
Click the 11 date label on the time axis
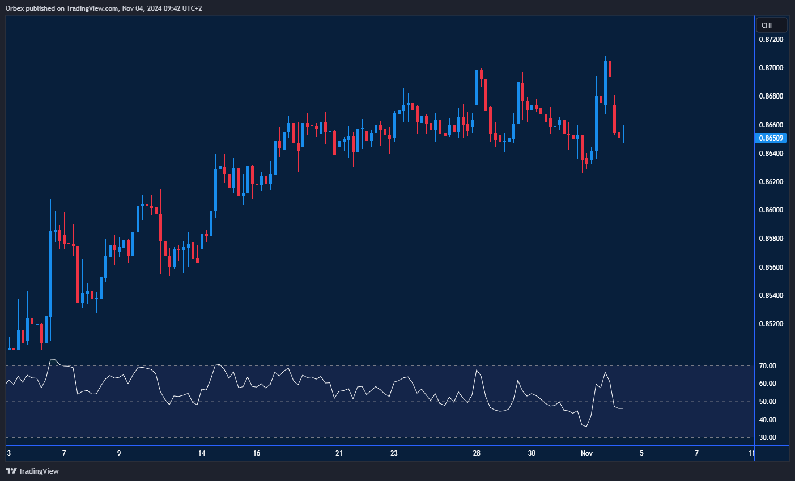pyautogui.click(x=751, y=453)
